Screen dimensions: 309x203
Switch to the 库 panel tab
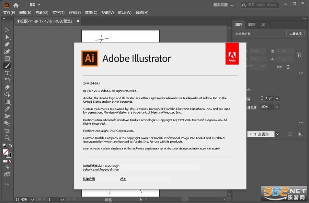pyautogui.click(x=263, y=24)
